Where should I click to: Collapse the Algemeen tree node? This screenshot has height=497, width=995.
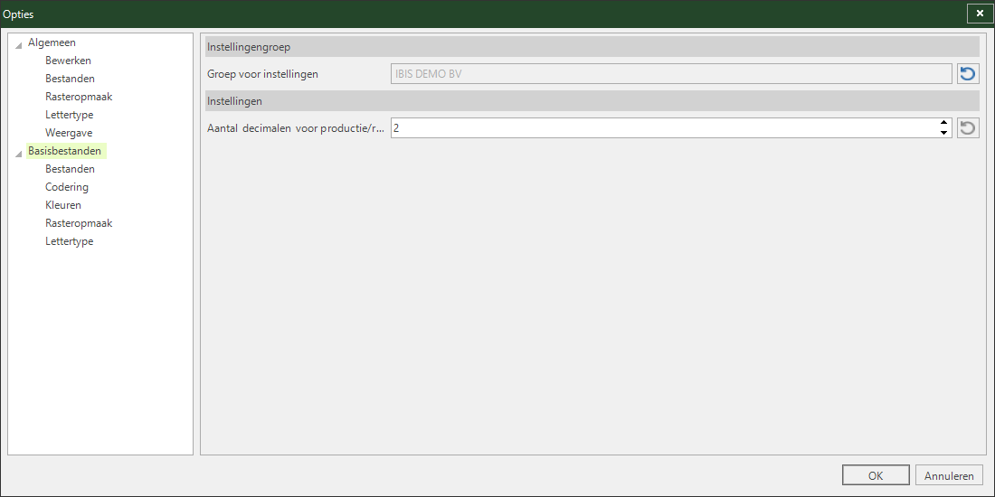click(18, 44)
